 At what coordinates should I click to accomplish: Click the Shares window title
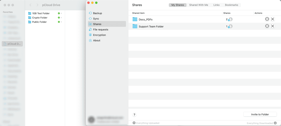click(x=137, y=5)
